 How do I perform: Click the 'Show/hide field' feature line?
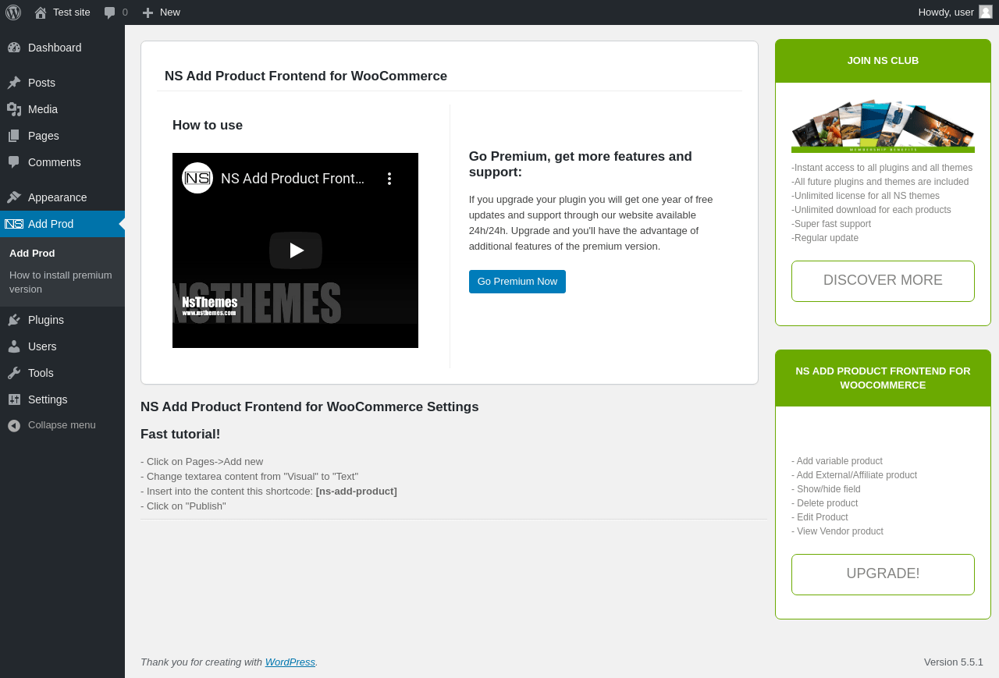pyautogui.click(x=826, y=489)
